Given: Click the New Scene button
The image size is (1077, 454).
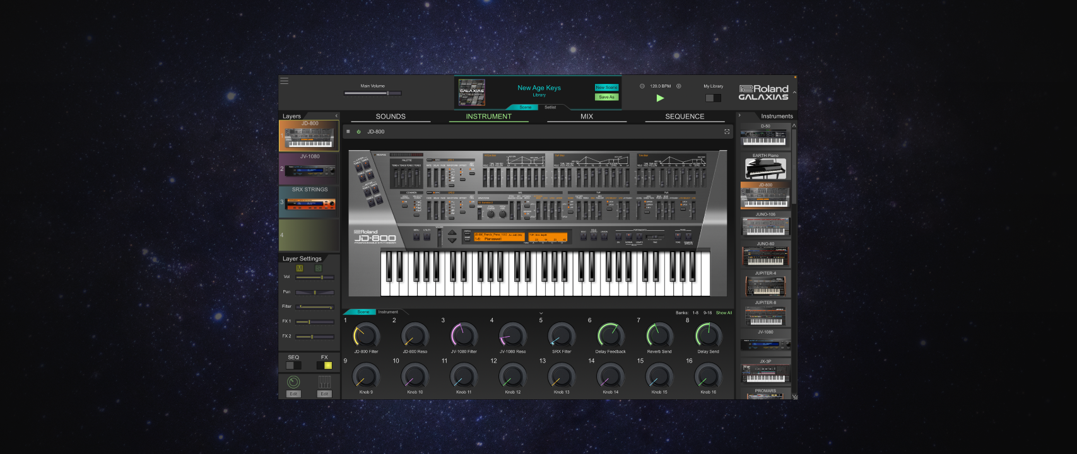Looking at the screenshot, I should tap(606, 88).
